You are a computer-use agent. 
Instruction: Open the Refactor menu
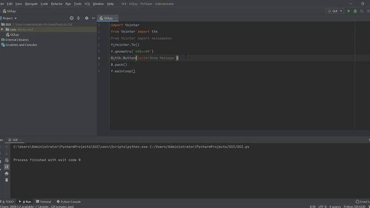click(x=57, y=4)
